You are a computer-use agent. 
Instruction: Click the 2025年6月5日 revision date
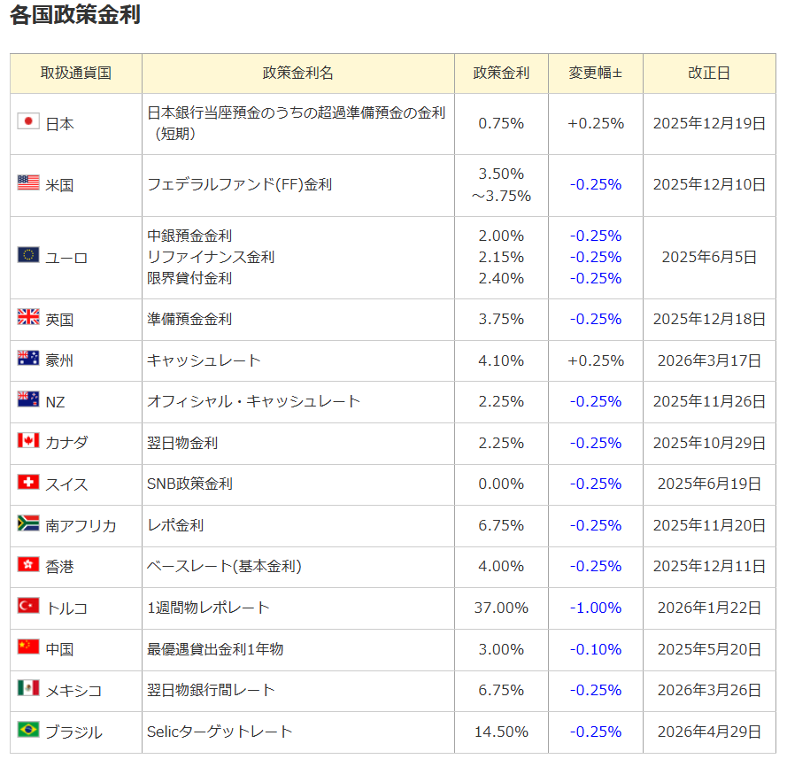pyautogui.click(x=709, y=257)
